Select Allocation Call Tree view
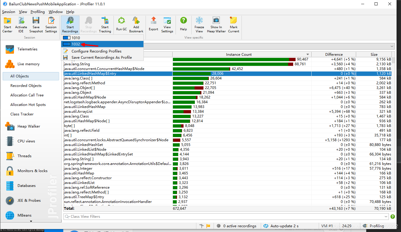This screenshot has height=232, width=401. [x=31, y=95]
